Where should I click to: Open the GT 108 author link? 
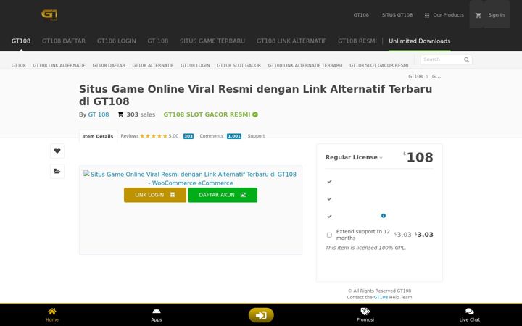tap(99, 114)
